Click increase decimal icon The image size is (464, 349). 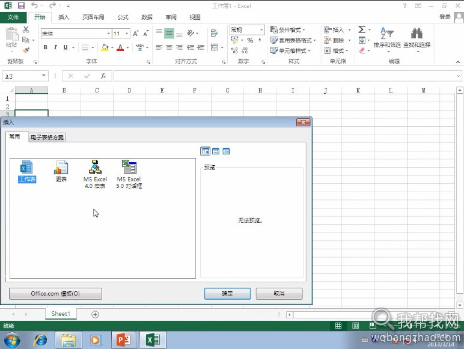[234, 50]
